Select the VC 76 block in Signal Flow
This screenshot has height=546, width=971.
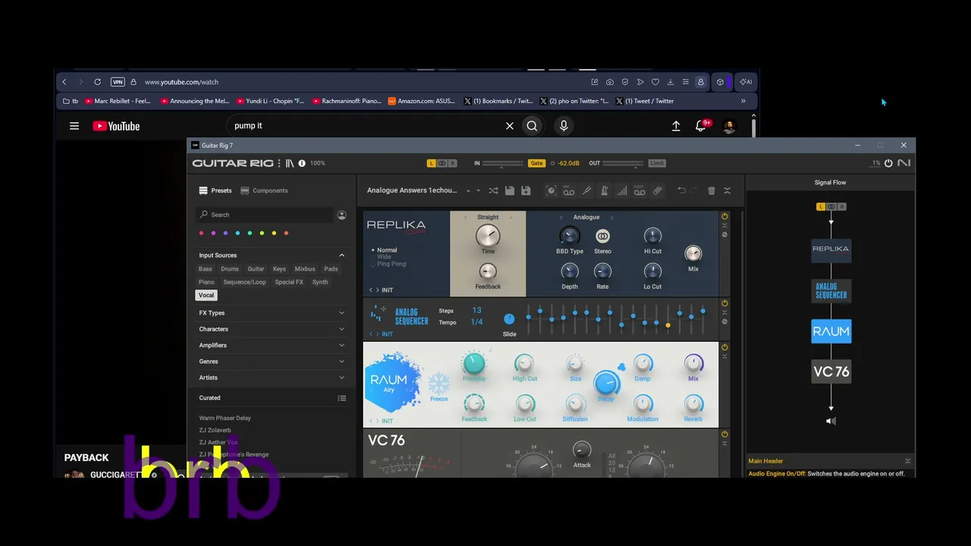[x=831, y=372]
